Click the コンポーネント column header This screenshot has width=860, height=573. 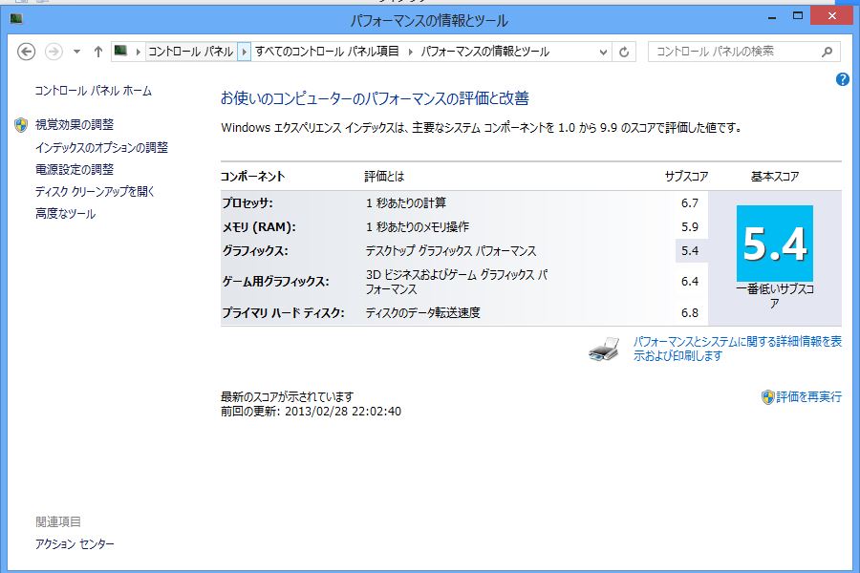pos(252,177)
